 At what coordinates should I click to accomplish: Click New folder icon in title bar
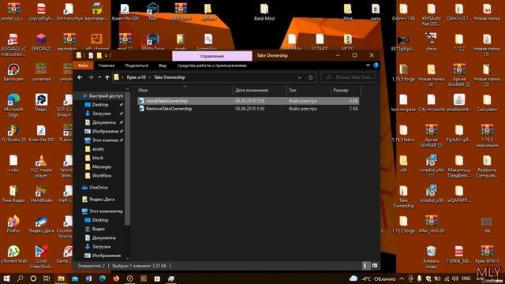99,56
